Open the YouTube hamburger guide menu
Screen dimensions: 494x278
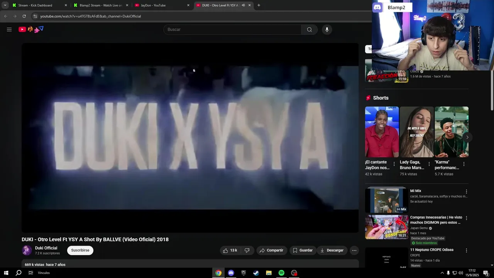click(9, 29)
